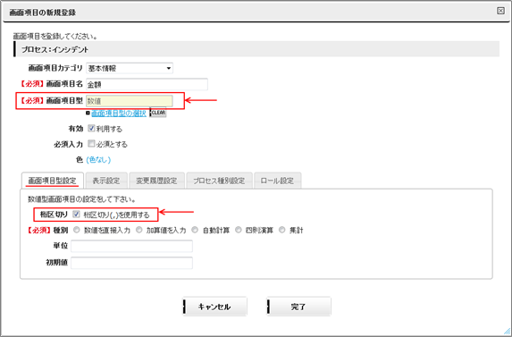This screenshot has width=512, height=337.
Task: Click the キャンセル button
Action: coord(214,307)
